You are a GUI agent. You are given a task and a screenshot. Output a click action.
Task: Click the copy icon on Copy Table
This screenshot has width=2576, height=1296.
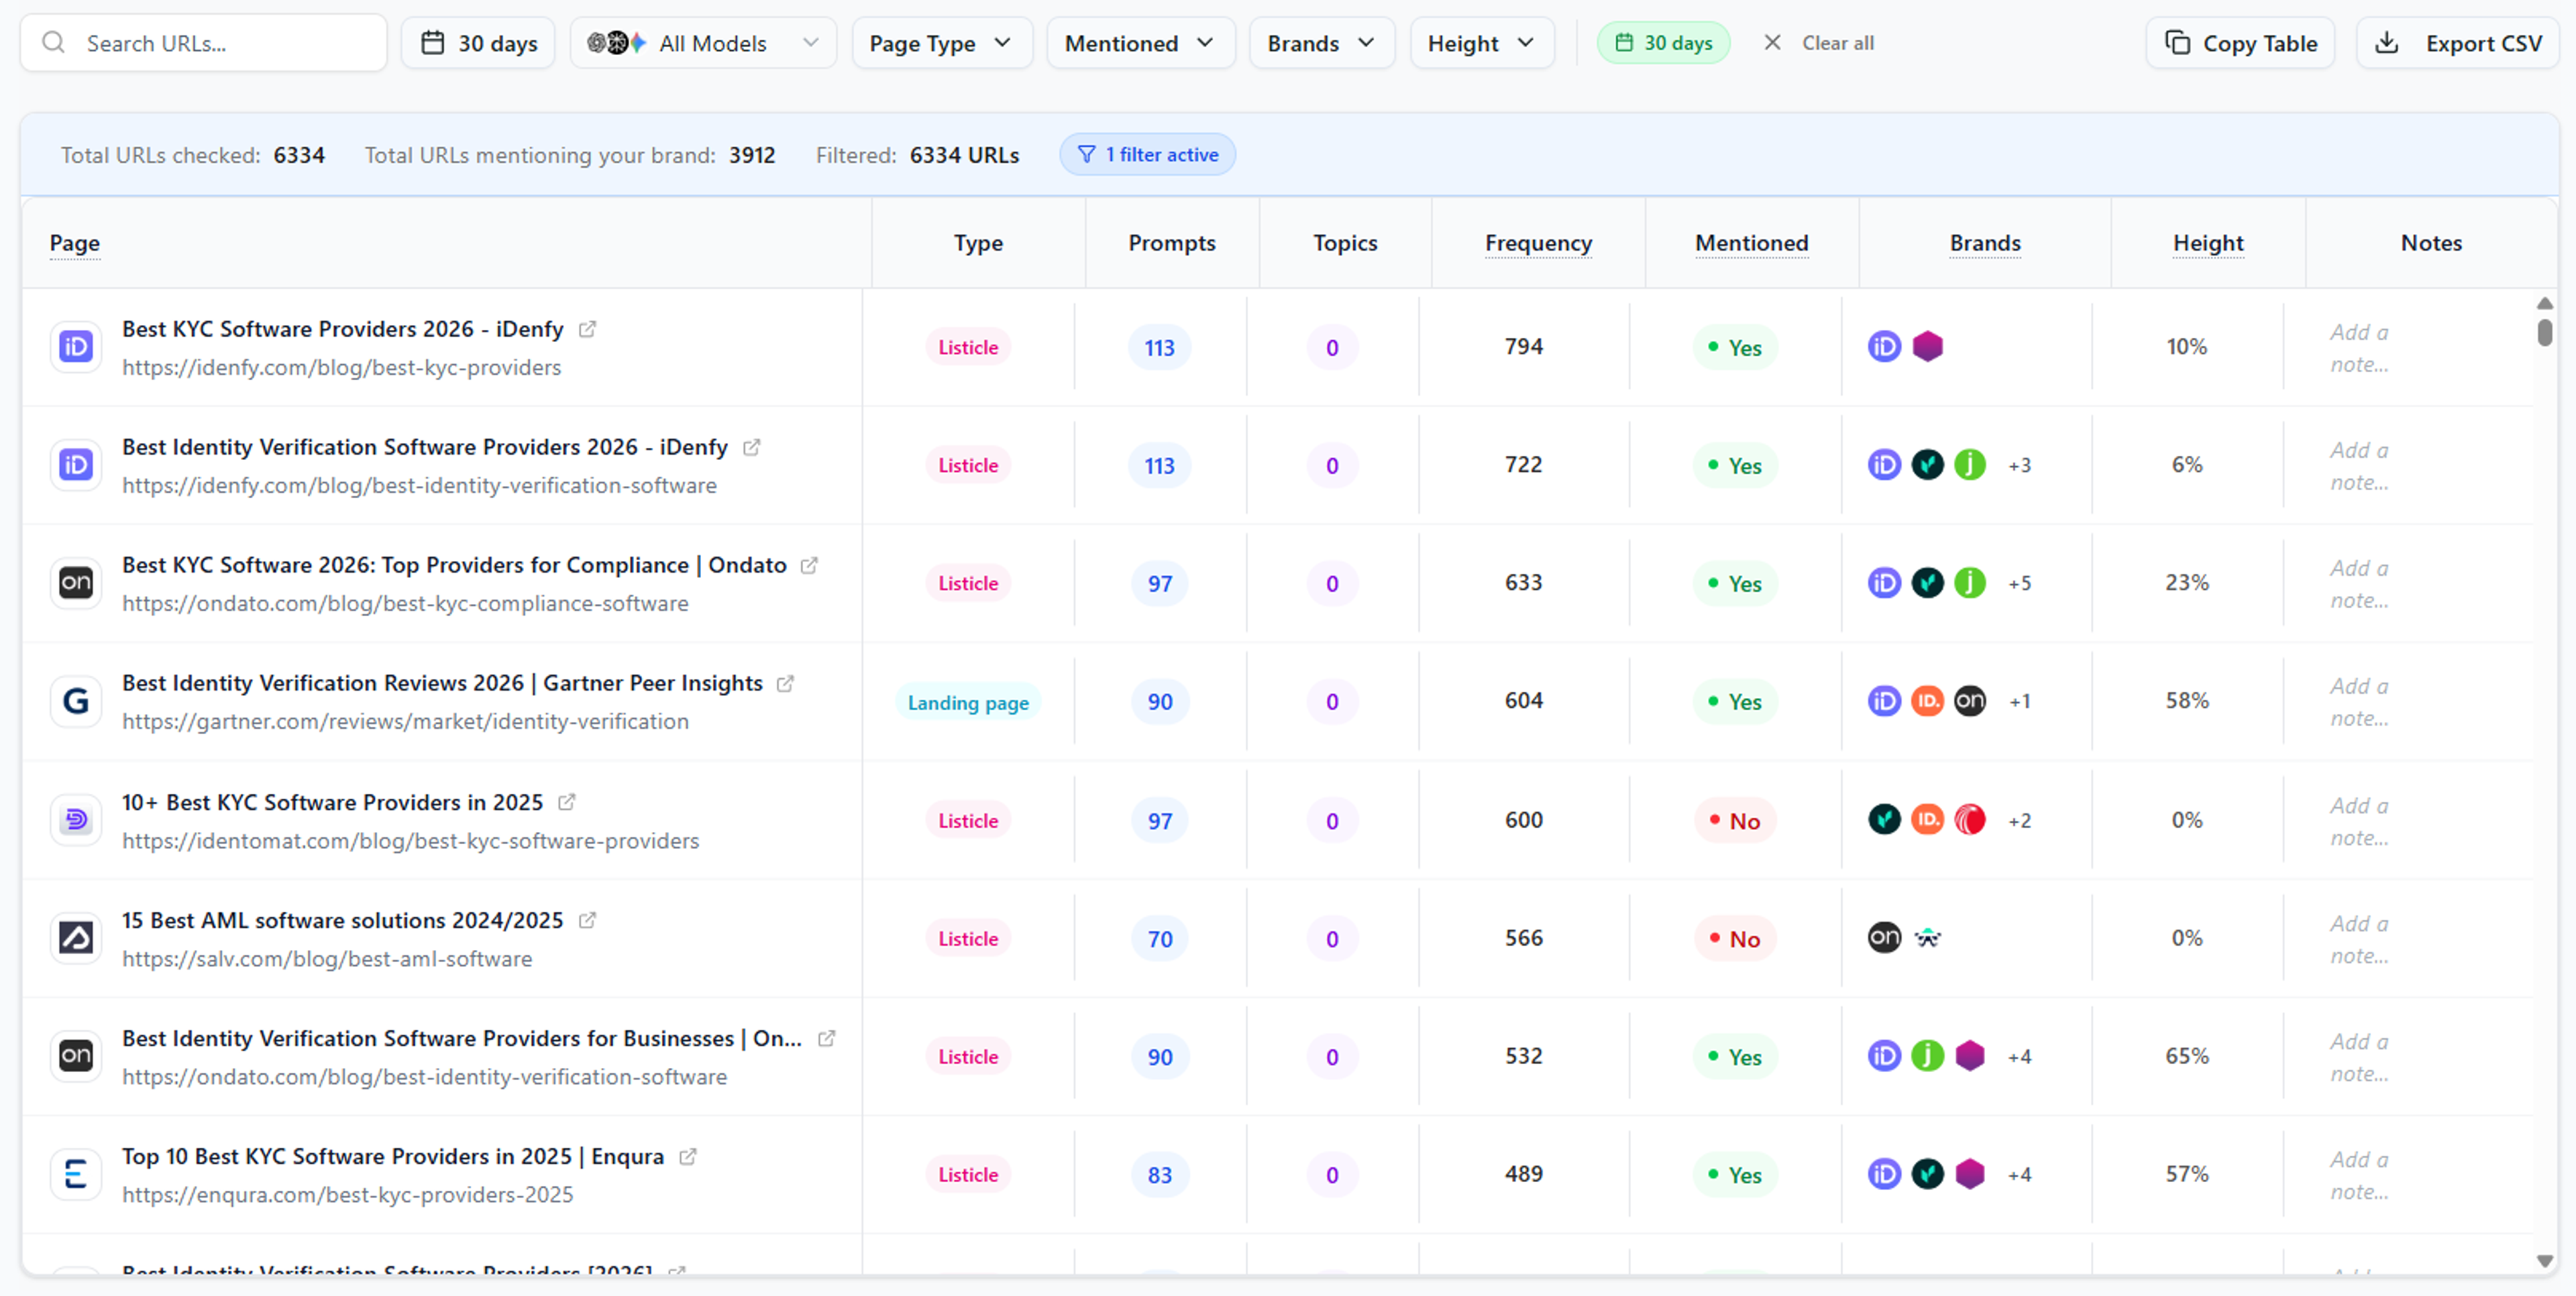pos(2177,43)
